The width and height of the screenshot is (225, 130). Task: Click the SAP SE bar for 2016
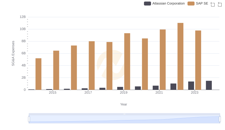click(74, 68)
